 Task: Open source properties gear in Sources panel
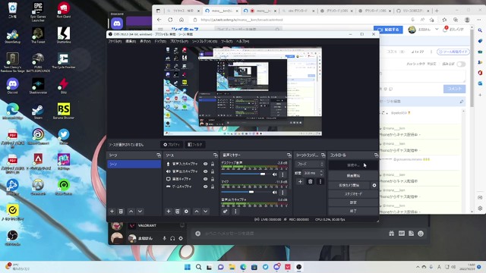coord(186,211)
